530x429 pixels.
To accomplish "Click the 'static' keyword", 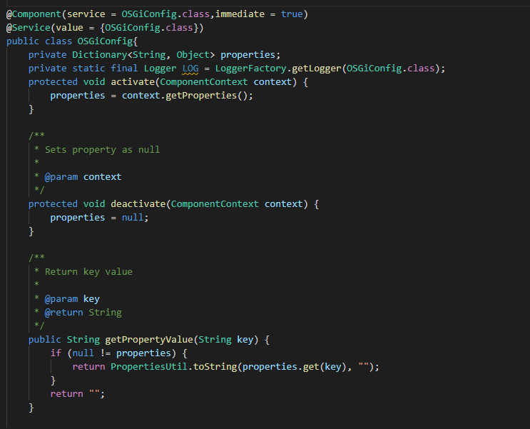I will point(89,69).
